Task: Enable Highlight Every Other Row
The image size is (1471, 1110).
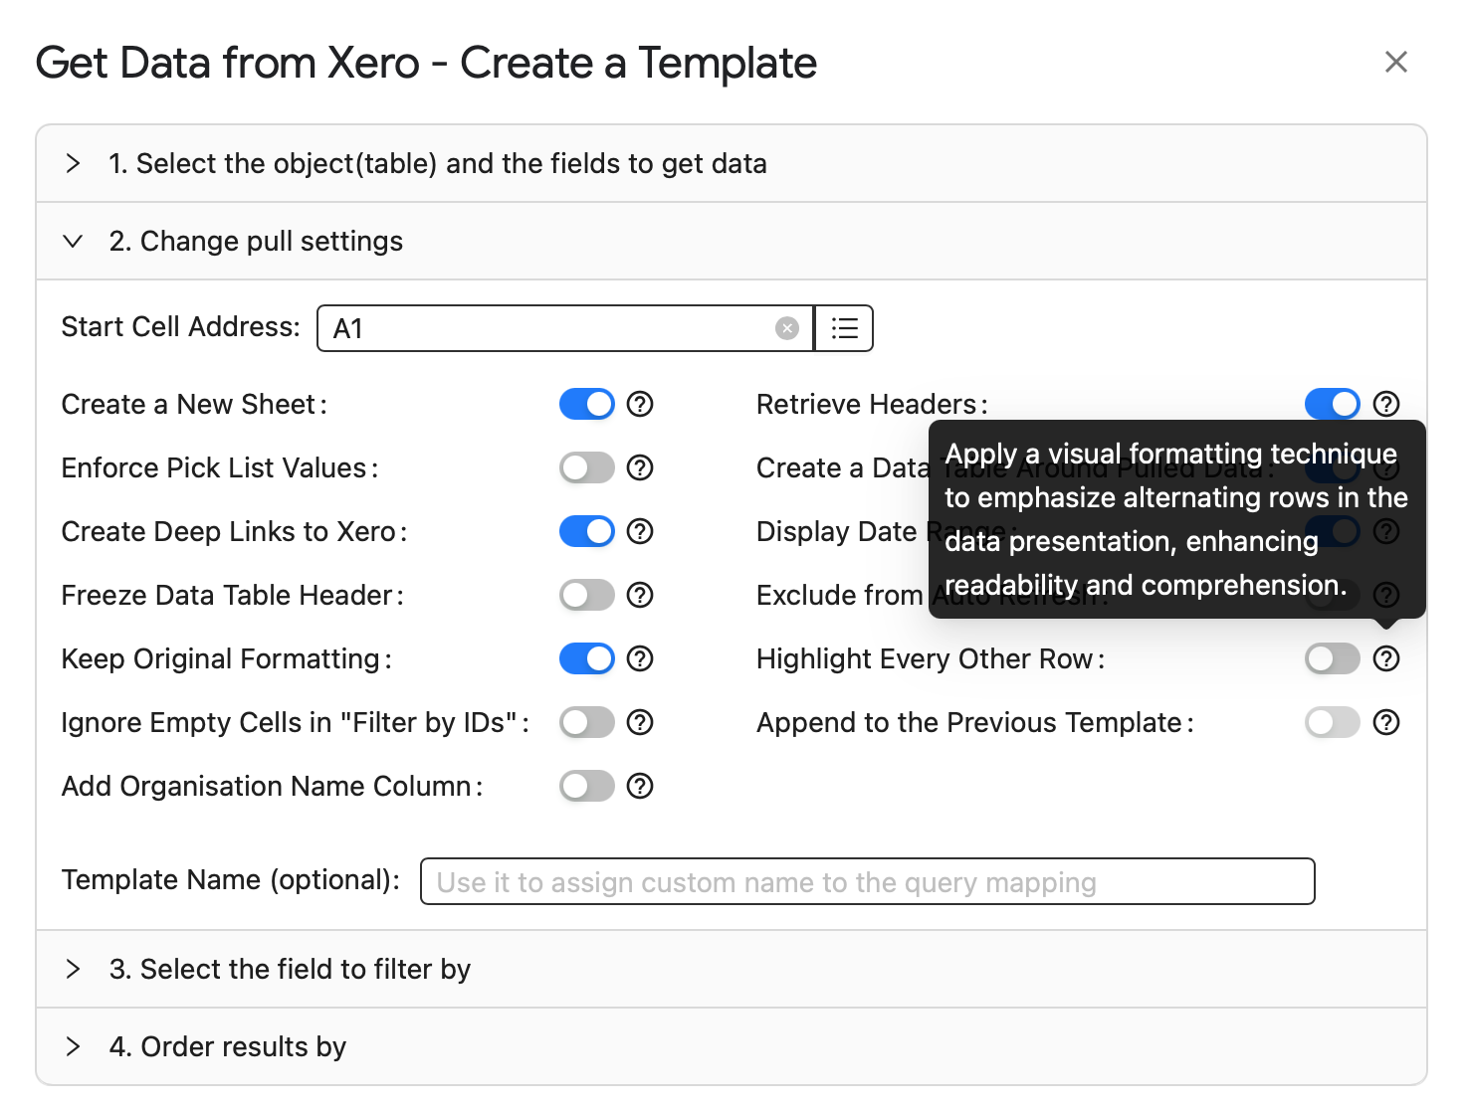Action: coord(1333,658)
